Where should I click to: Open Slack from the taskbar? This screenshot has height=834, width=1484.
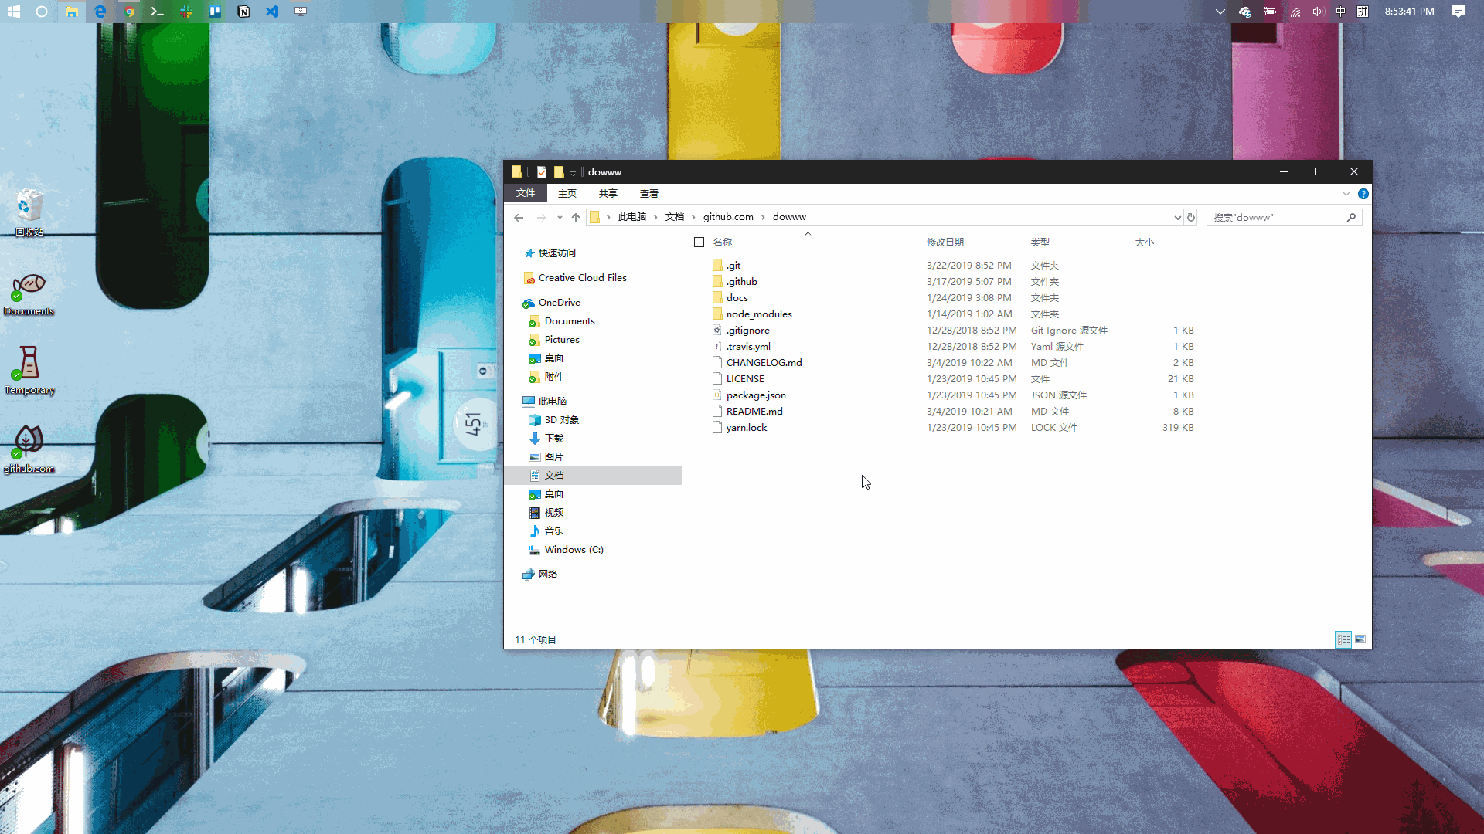(186, 12)
